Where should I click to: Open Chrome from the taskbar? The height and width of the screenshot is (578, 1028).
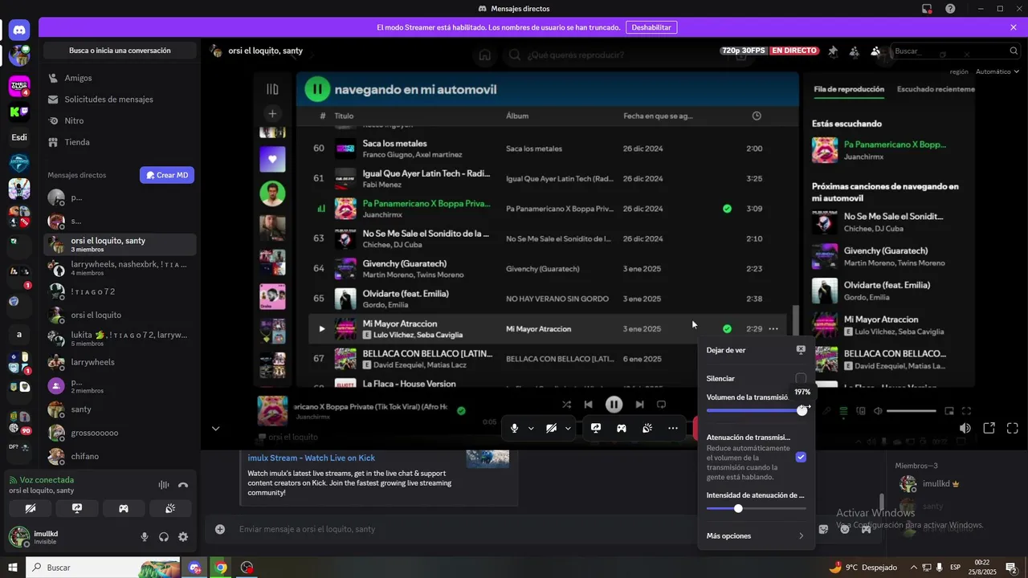[221, 568]
